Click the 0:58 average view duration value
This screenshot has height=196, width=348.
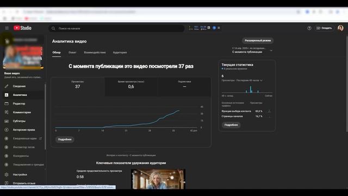click(80, 177)
